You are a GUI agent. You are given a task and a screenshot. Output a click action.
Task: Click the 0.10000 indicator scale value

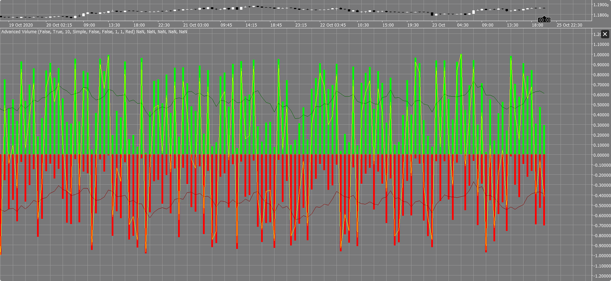tap(601, 145)
